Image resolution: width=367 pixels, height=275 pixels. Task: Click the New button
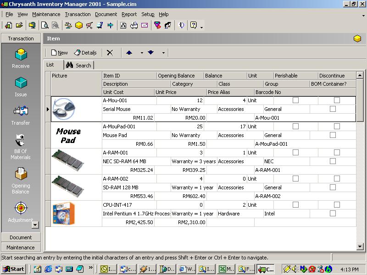click(x=59, y=53)
